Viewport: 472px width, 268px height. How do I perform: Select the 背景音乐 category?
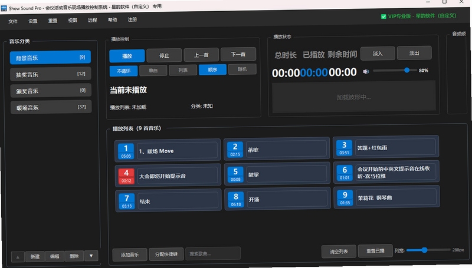tap(50, 57)
